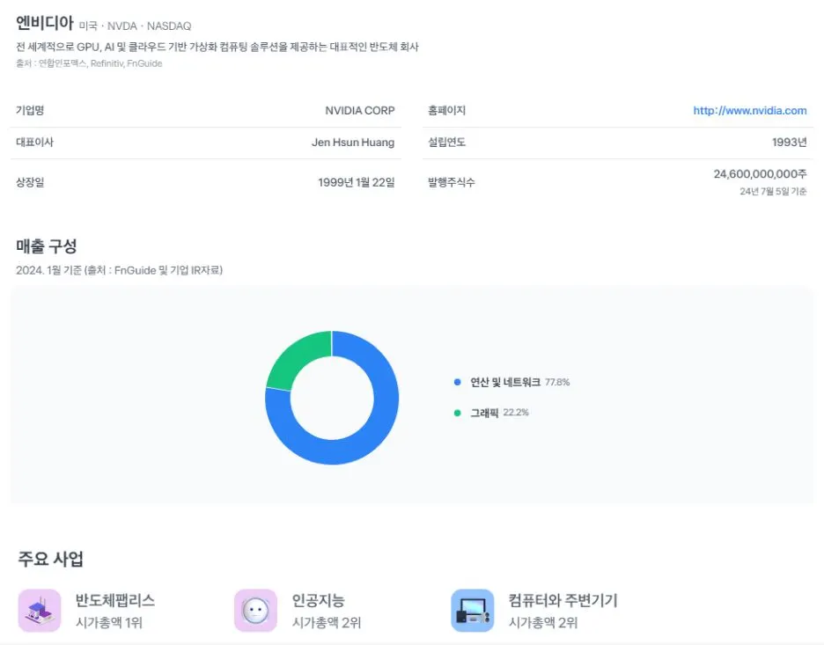Click the Jen Hsun Huang CEO value

(x=353, y=142)
